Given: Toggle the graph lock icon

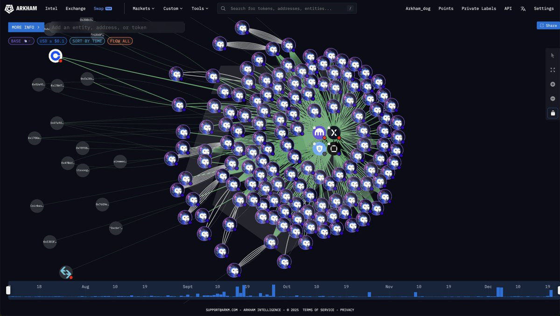Looking at the screenshot, I should coord(553,113).
